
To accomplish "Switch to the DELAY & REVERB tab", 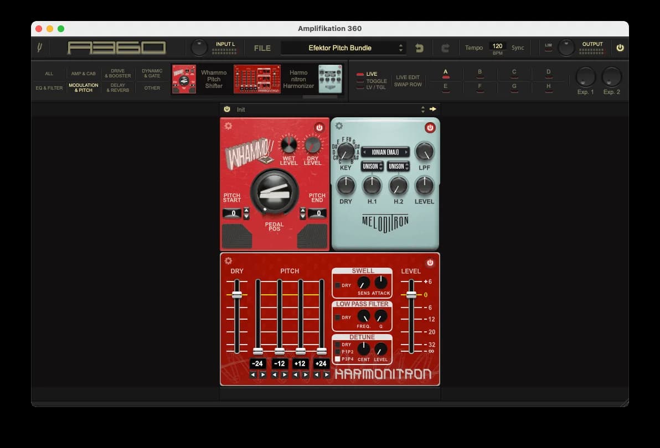I will 117,88.
